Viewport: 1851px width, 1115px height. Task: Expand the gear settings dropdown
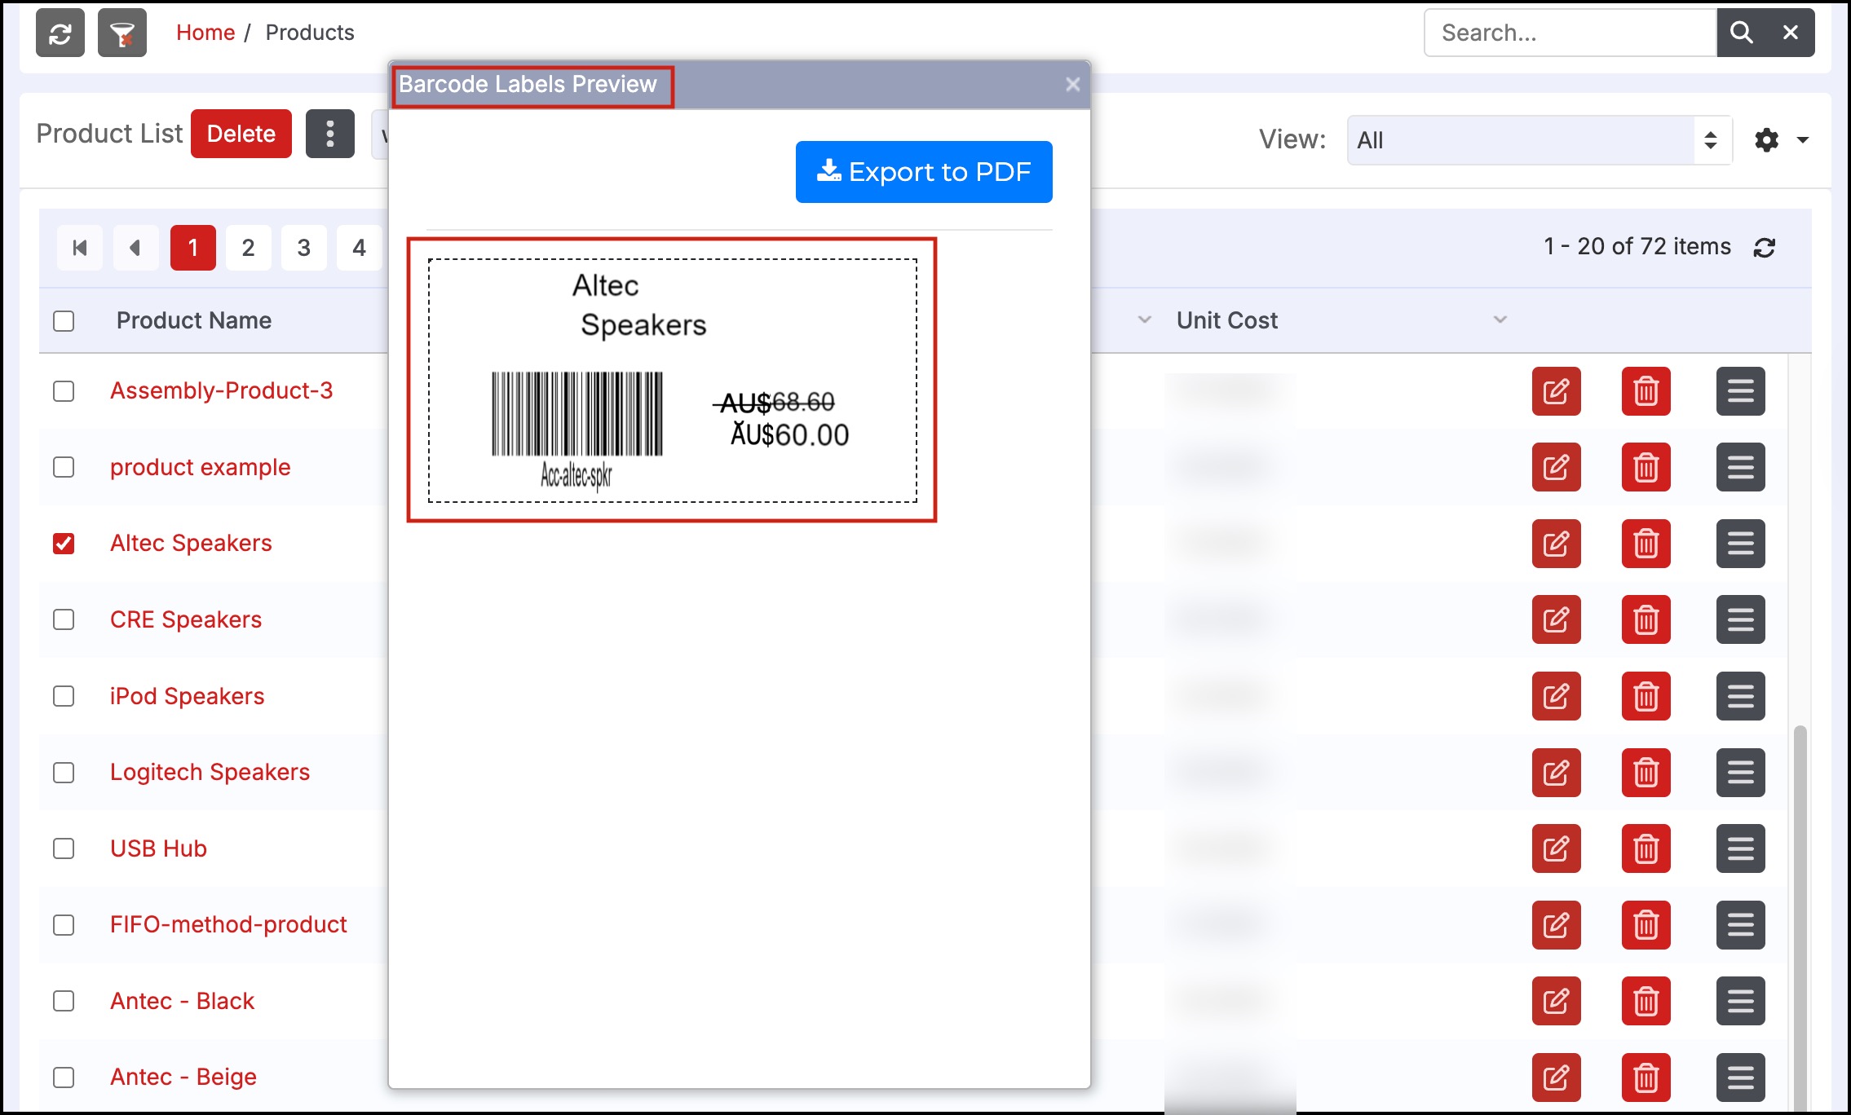coord(1781,140)
